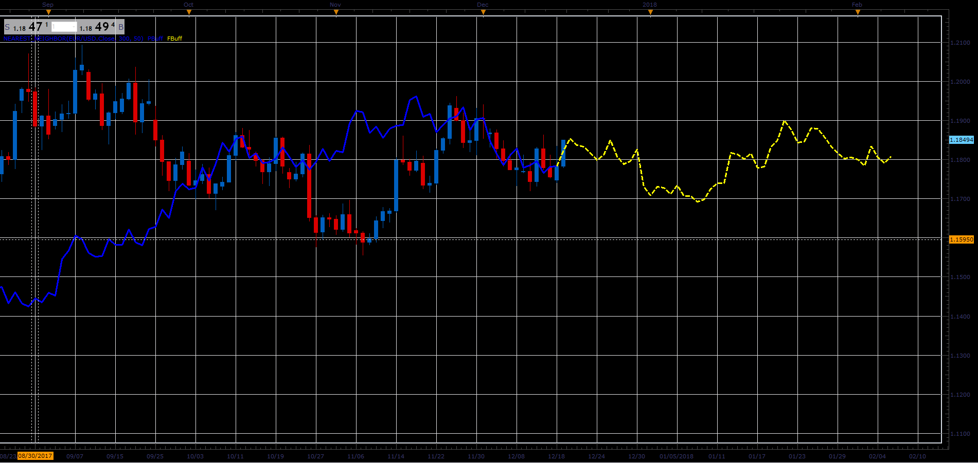This screenshot has width=978, height=463.
Task: Click the Dec month marker triangle
Action: (x=483, y=13)
